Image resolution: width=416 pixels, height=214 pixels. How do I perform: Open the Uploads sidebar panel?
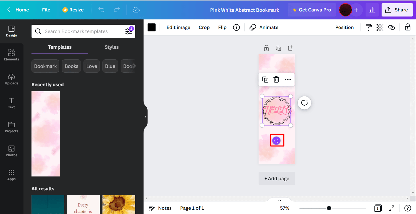tap(11, 79)
